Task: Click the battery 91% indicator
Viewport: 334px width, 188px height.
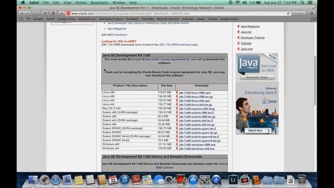Action: (255, 3)
